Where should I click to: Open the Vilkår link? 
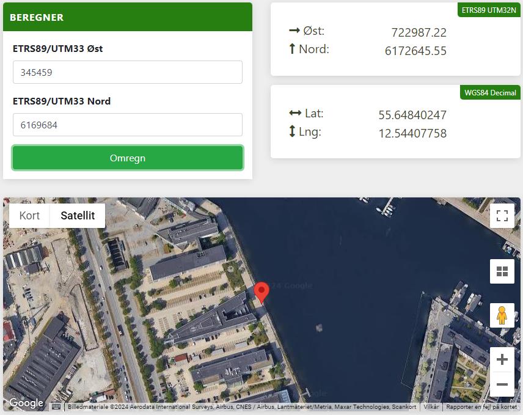(431, 406)
